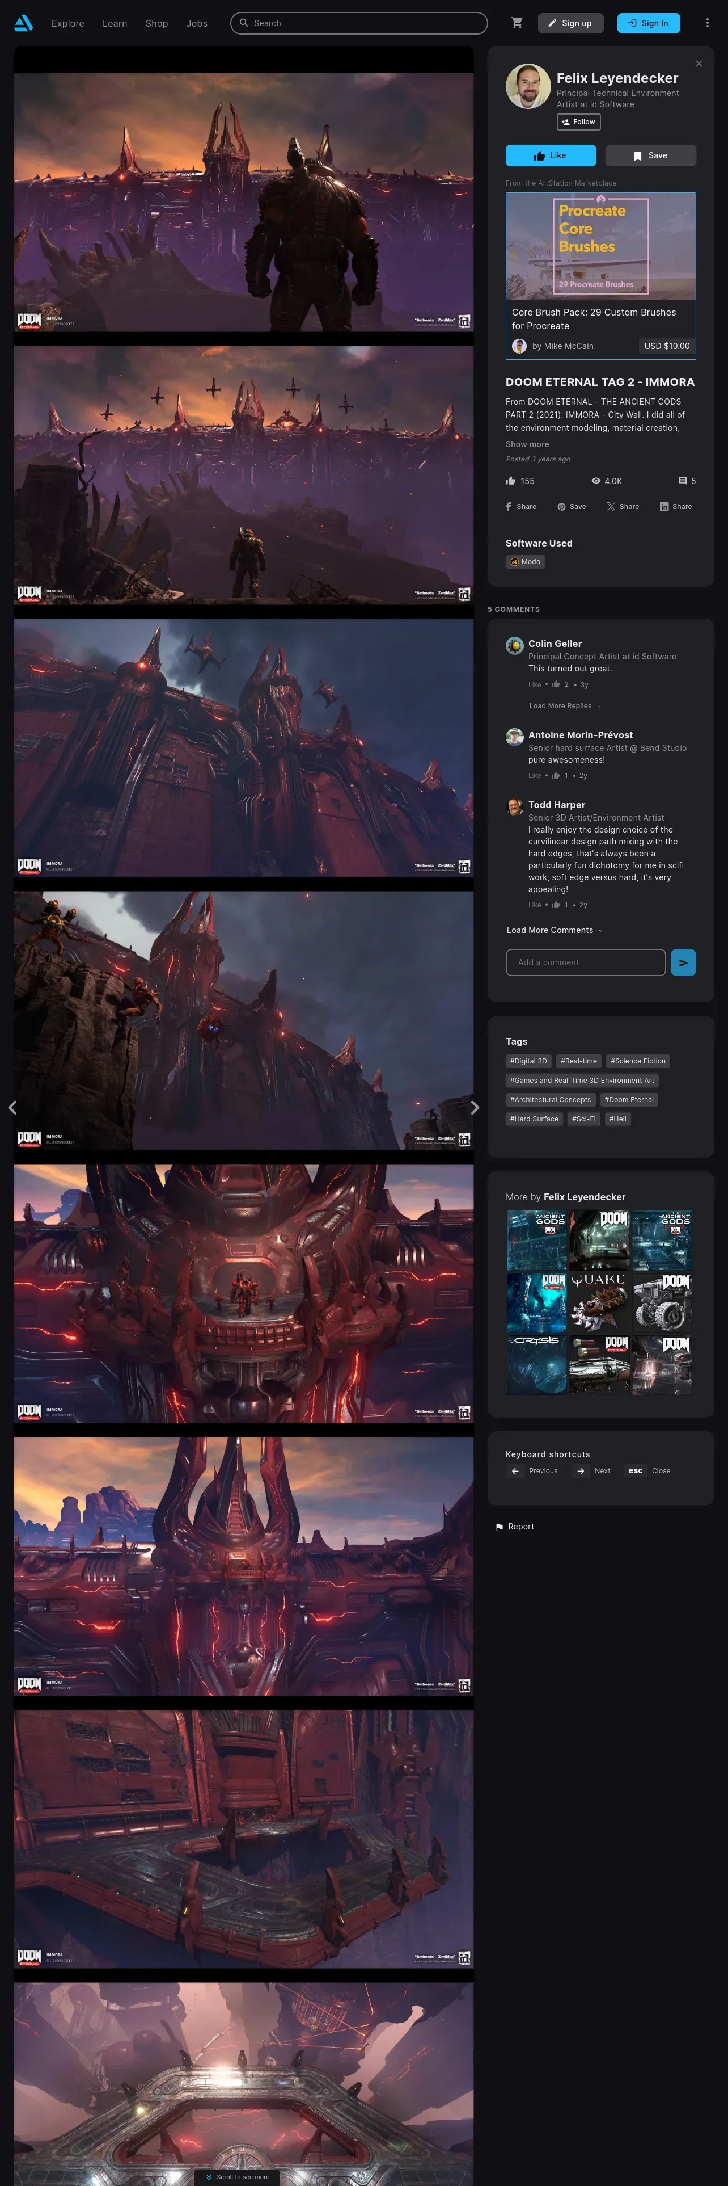Click the thumbs-up likes count 155

[x=520, y=481]
